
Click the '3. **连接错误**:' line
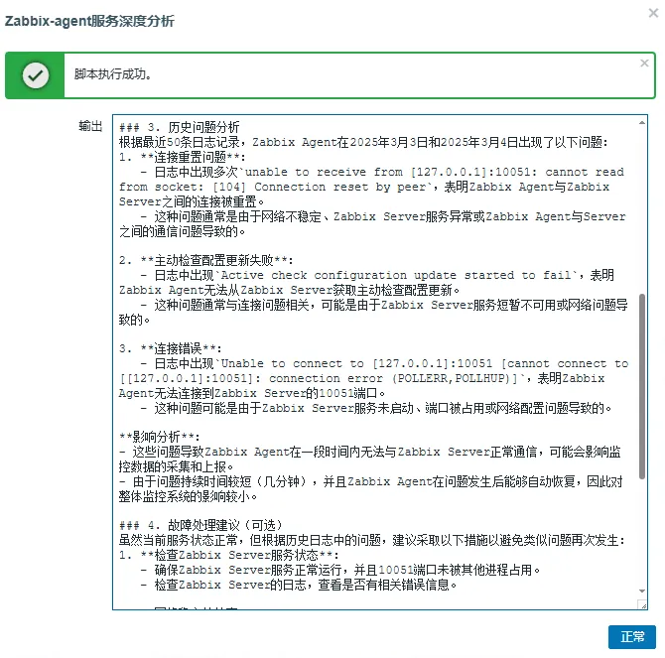170,349
